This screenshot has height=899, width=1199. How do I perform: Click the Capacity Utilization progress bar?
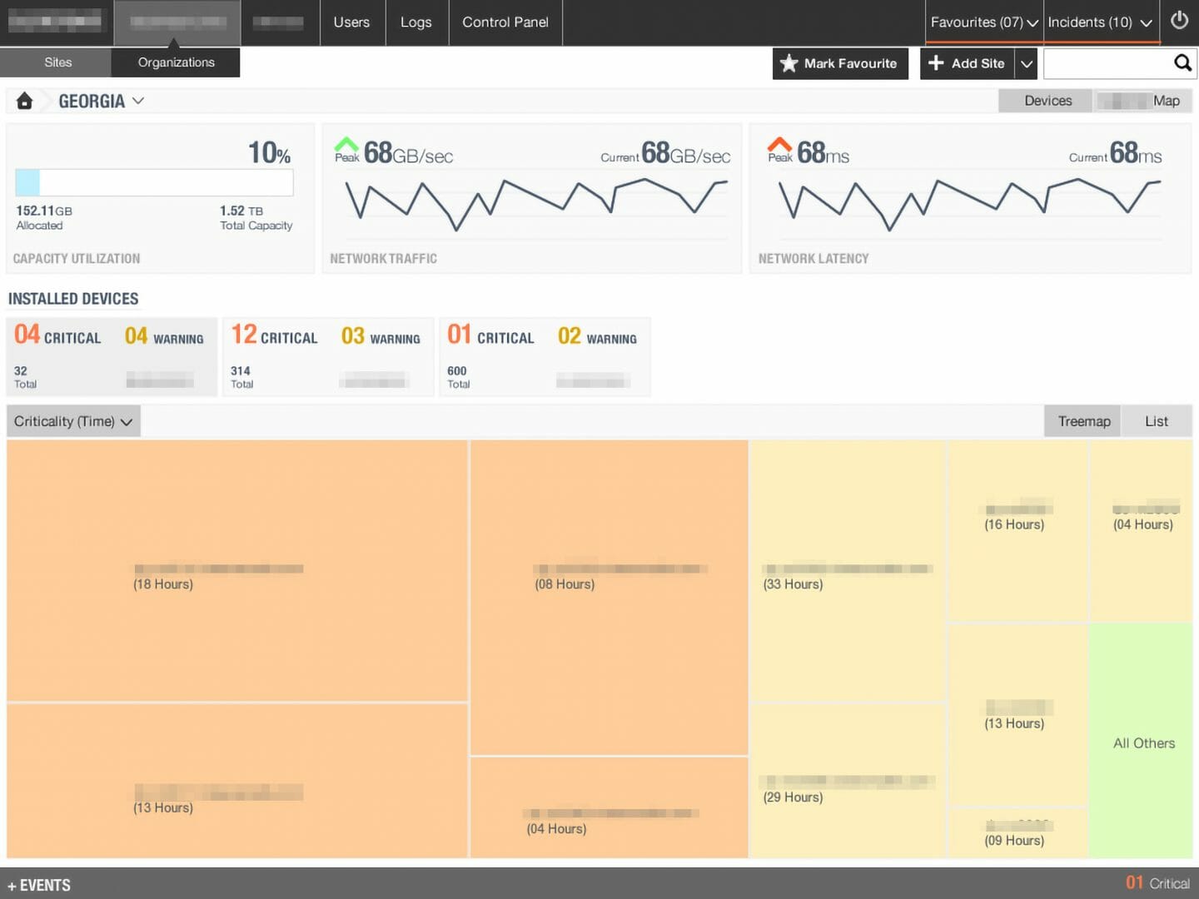click(x=154, y=181)
